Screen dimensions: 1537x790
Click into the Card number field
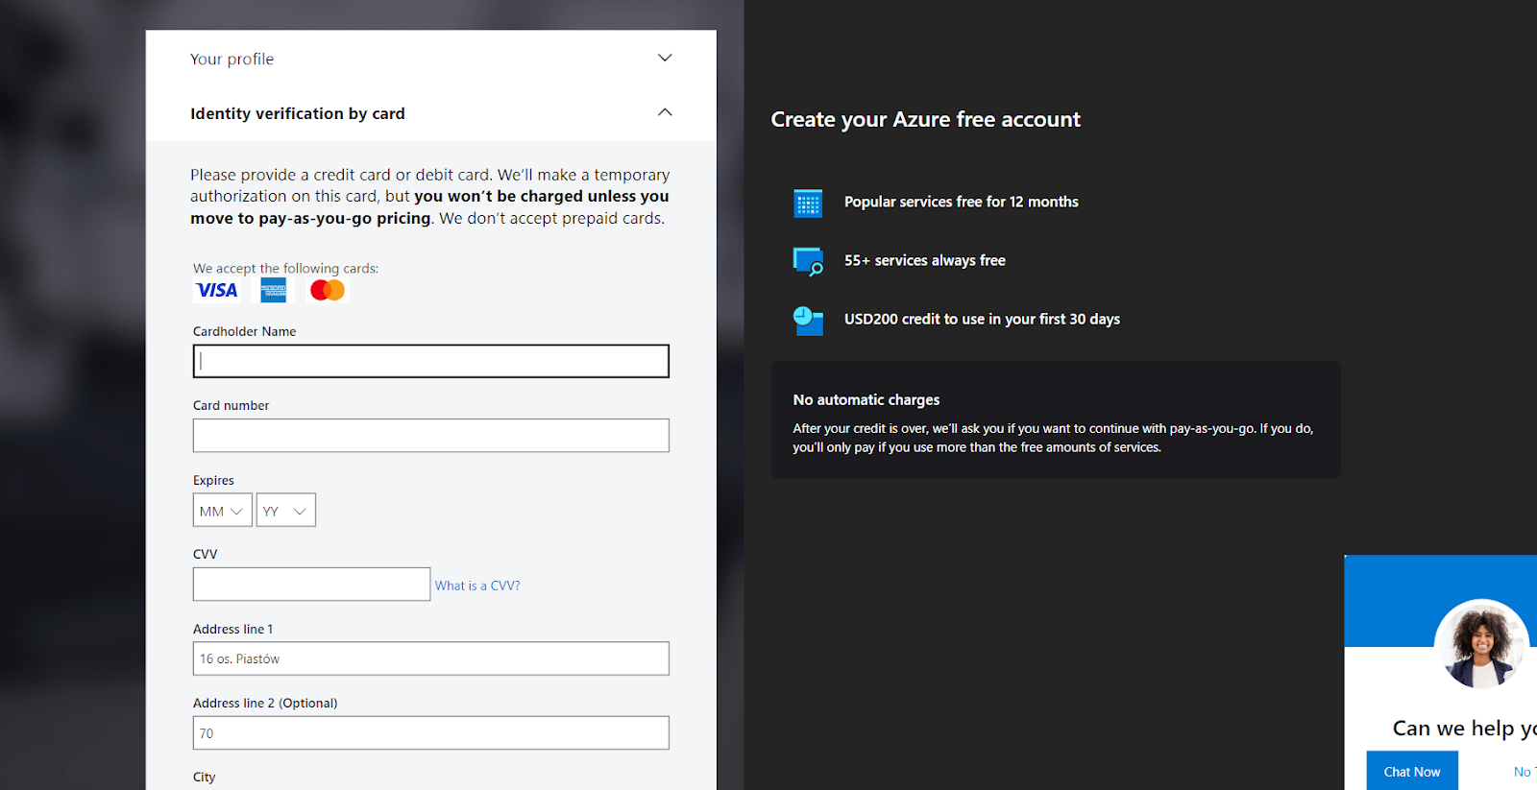coord(430,436)
